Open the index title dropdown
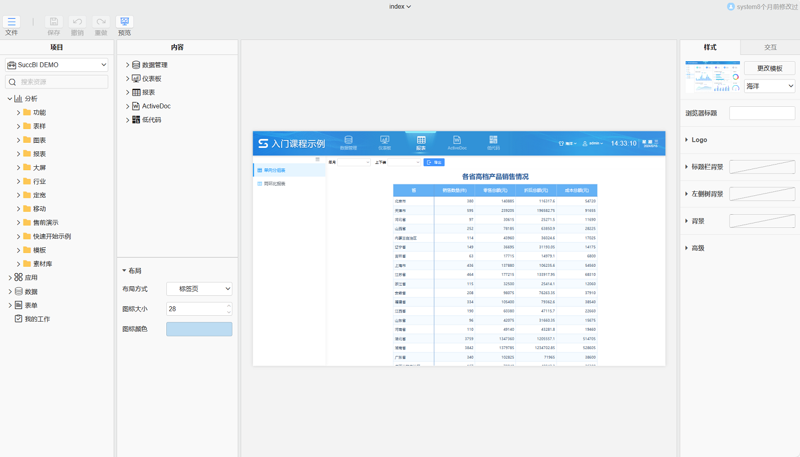This screenshot has width=800, height=457. tap(400, 7)
